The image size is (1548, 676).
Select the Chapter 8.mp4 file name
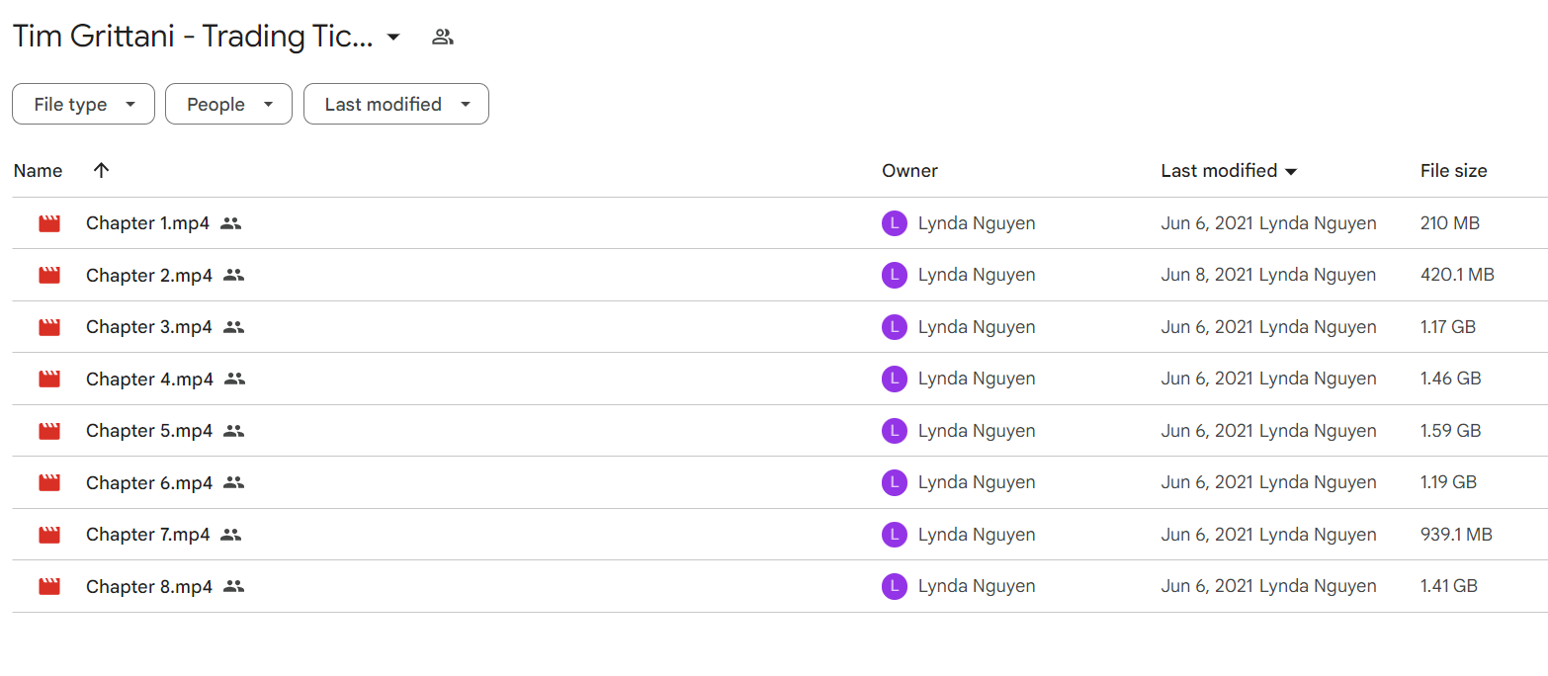pos(149,586)
